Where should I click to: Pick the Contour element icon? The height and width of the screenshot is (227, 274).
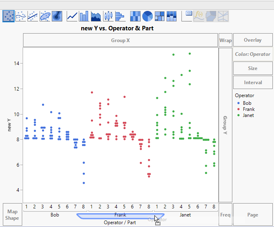[x=57, y=16]
